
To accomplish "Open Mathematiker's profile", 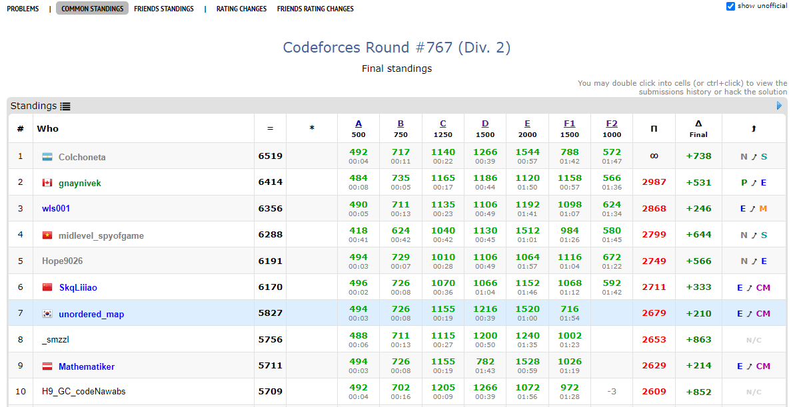I will pyautogui.click(x=87, y=366).
